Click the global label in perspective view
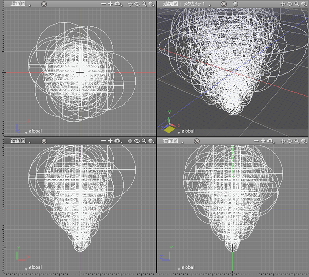The height and width of the screenshot is (277, 309). 189,131
